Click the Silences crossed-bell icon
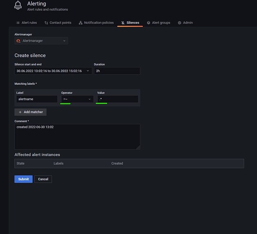 pos(123,23)
